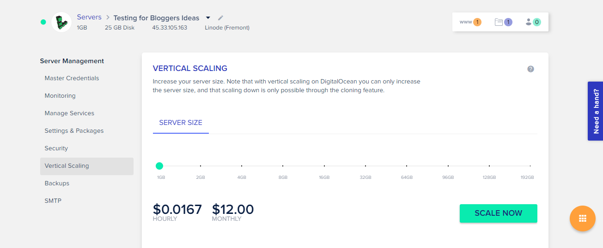Set server size slider to 64GB
This screenshot has height=248, width=603.
tap(407, 166)
